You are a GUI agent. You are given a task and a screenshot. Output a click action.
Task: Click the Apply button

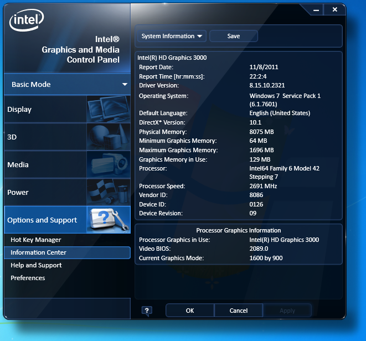click(x=287, y=311)
